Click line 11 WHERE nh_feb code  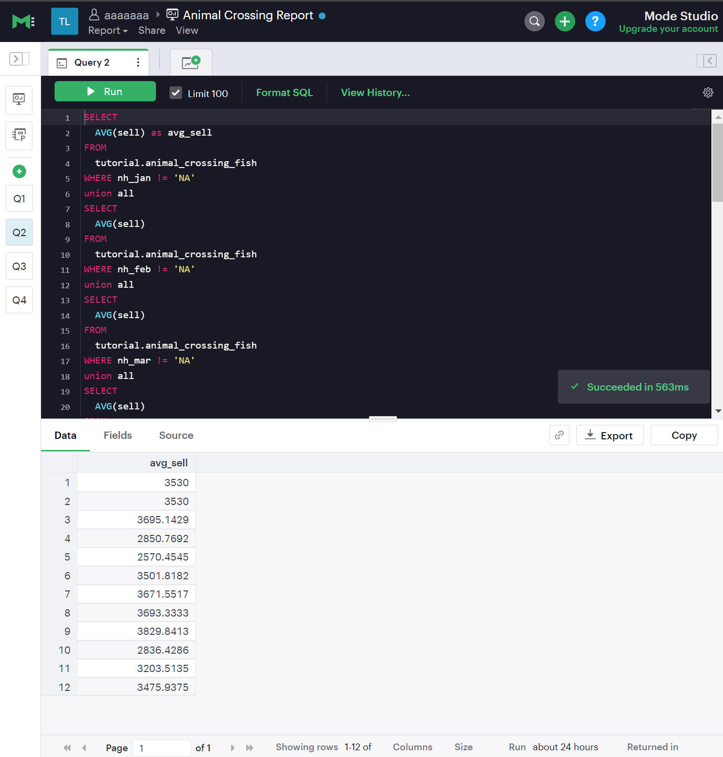point(140,269)
